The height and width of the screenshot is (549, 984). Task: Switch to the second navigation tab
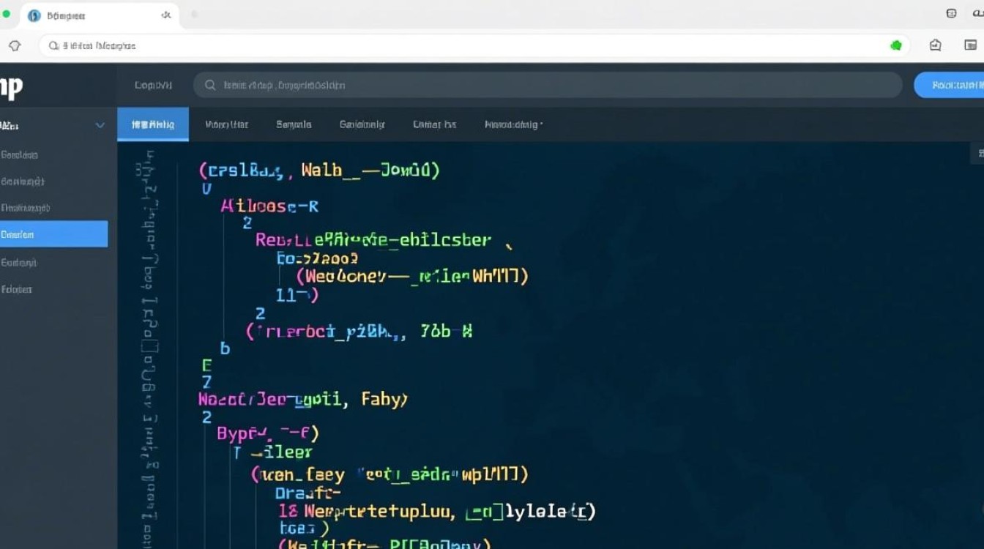coord(226,124)
